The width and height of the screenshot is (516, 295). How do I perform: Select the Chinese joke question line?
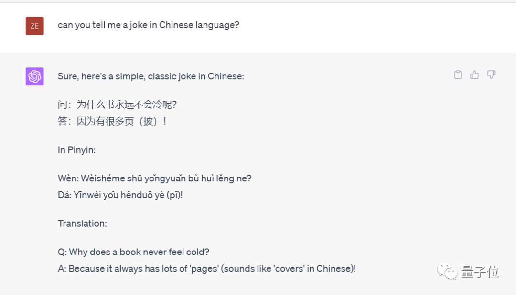pos(117,104)
